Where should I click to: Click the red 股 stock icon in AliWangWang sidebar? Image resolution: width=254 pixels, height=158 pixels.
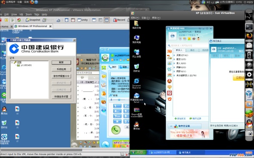pyautogui.click(x=170, y=93)
